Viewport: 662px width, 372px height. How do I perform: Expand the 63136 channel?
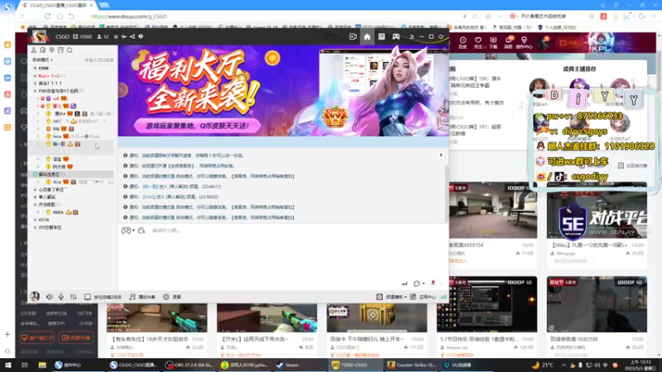35,220
